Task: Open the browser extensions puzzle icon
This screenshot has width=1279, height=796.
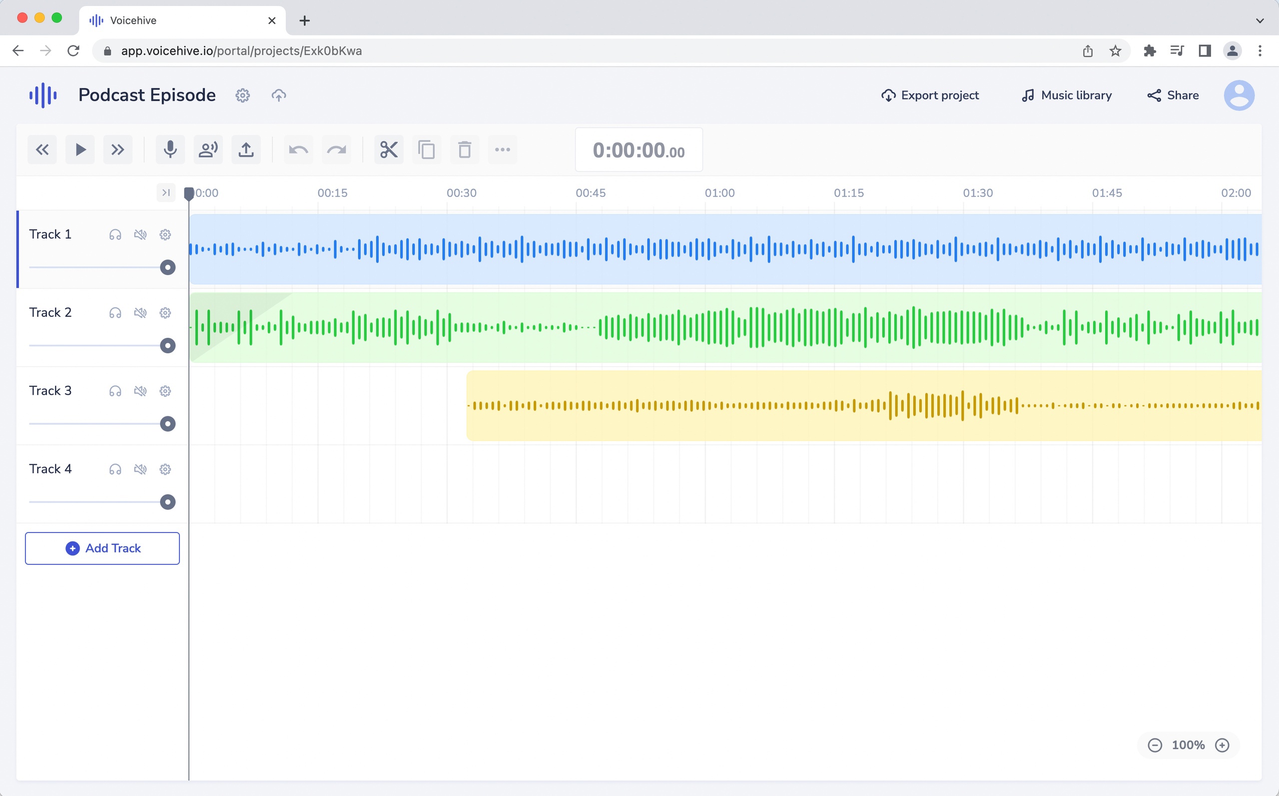Action: coord(1150,51)
